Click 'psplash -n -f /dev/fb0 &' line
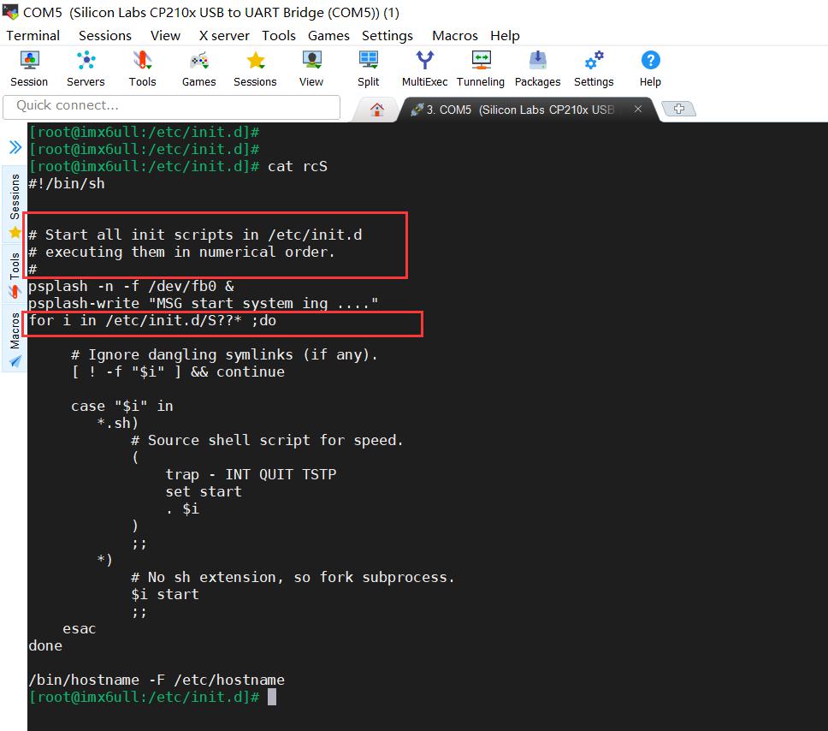 [x=131, y=287]
